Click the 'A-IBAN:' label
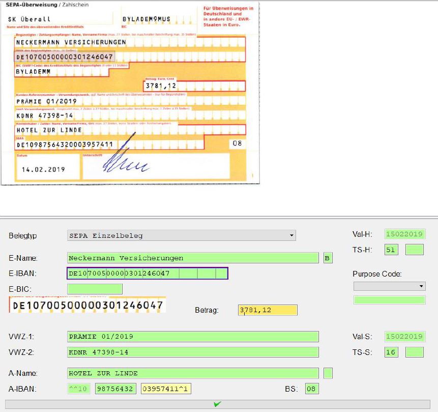The image size is (438, 412). tap(22, 389)
